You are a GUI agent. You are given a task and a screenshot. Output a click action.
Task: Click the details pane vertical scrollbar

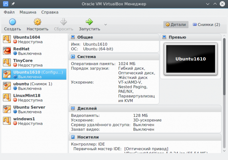[224, 66]
